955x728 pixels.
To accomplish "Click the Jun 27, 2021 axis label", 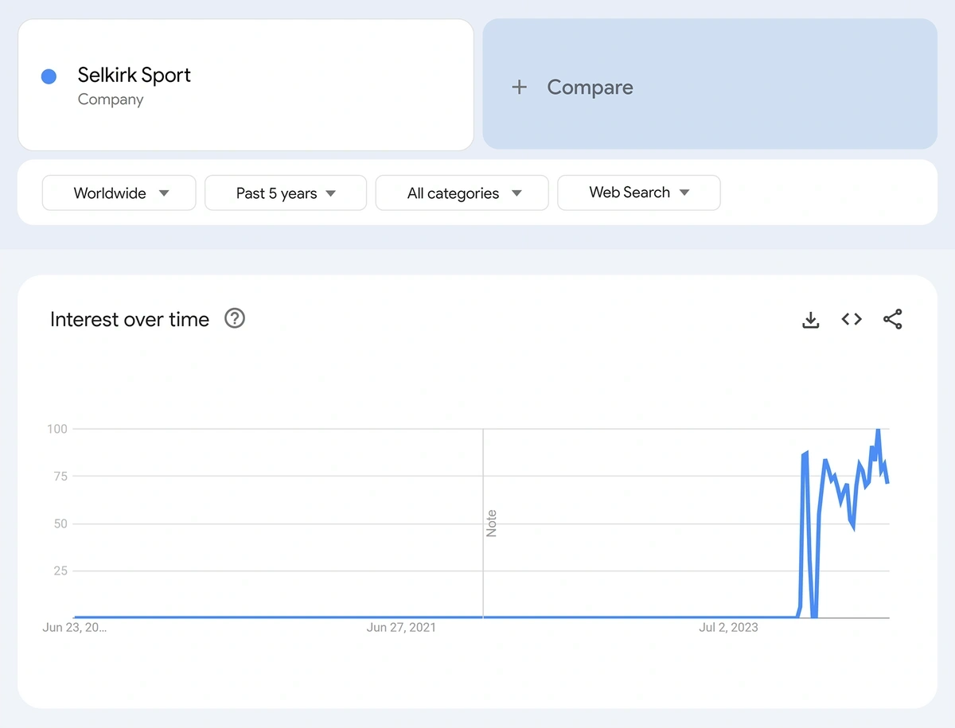I will 401,627.
